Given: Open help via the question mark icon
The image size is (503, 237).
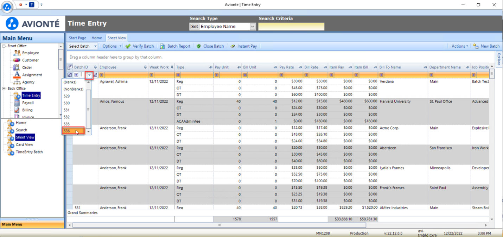Looking at the screenshot, I should [32, 5].
